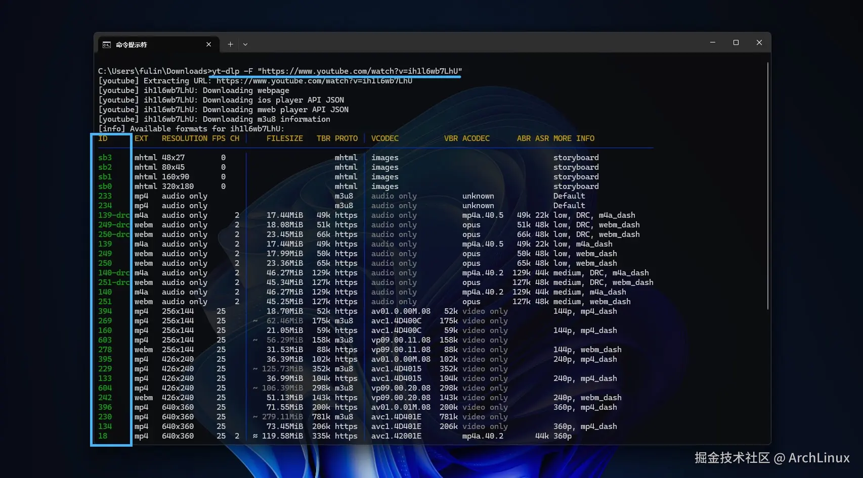Click format ID 249-drc
This screenshot has width=863, height=478.
(x=114, y=225)
